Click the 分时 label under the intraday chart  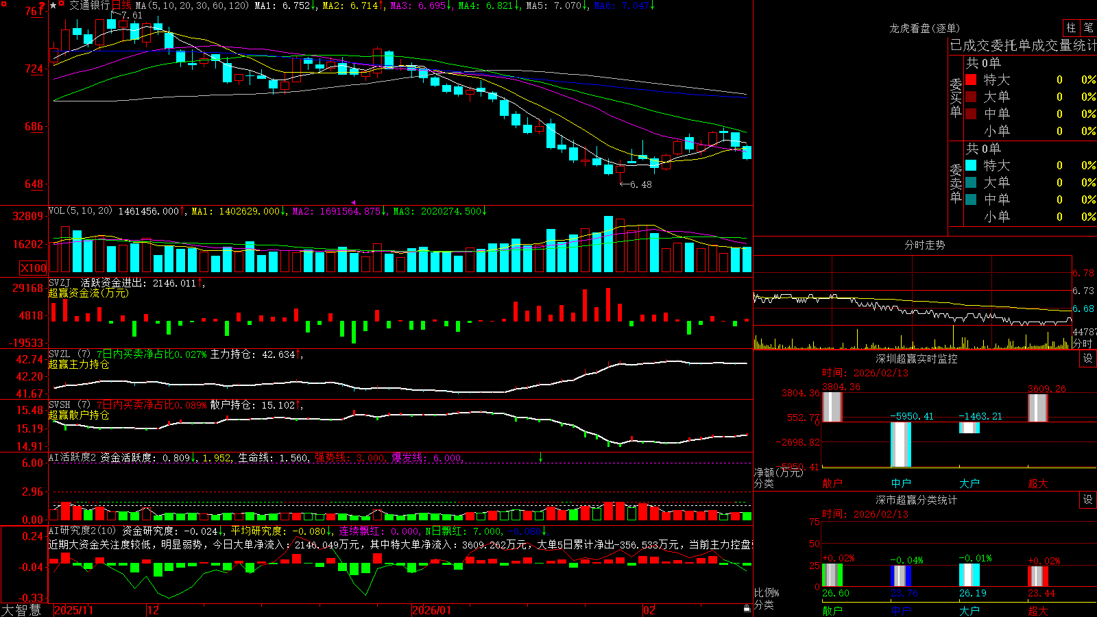[1083, 343]
